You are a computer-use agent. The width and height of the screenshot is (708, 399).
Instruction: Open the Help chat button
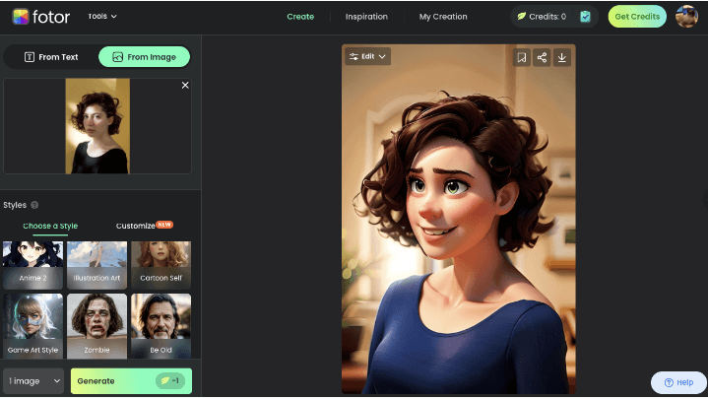click(x=678, y=382)
